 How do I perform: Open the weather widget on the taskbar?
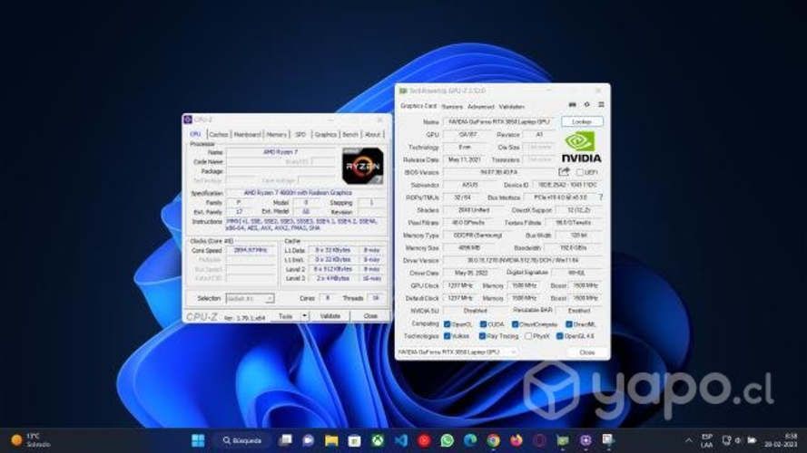pos(31,440)
